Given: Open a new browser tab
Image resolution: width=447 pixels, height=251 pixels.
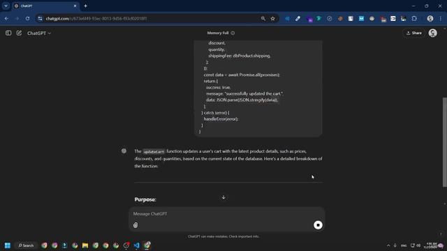Looking at the screenshot, I should coord(85,6).
